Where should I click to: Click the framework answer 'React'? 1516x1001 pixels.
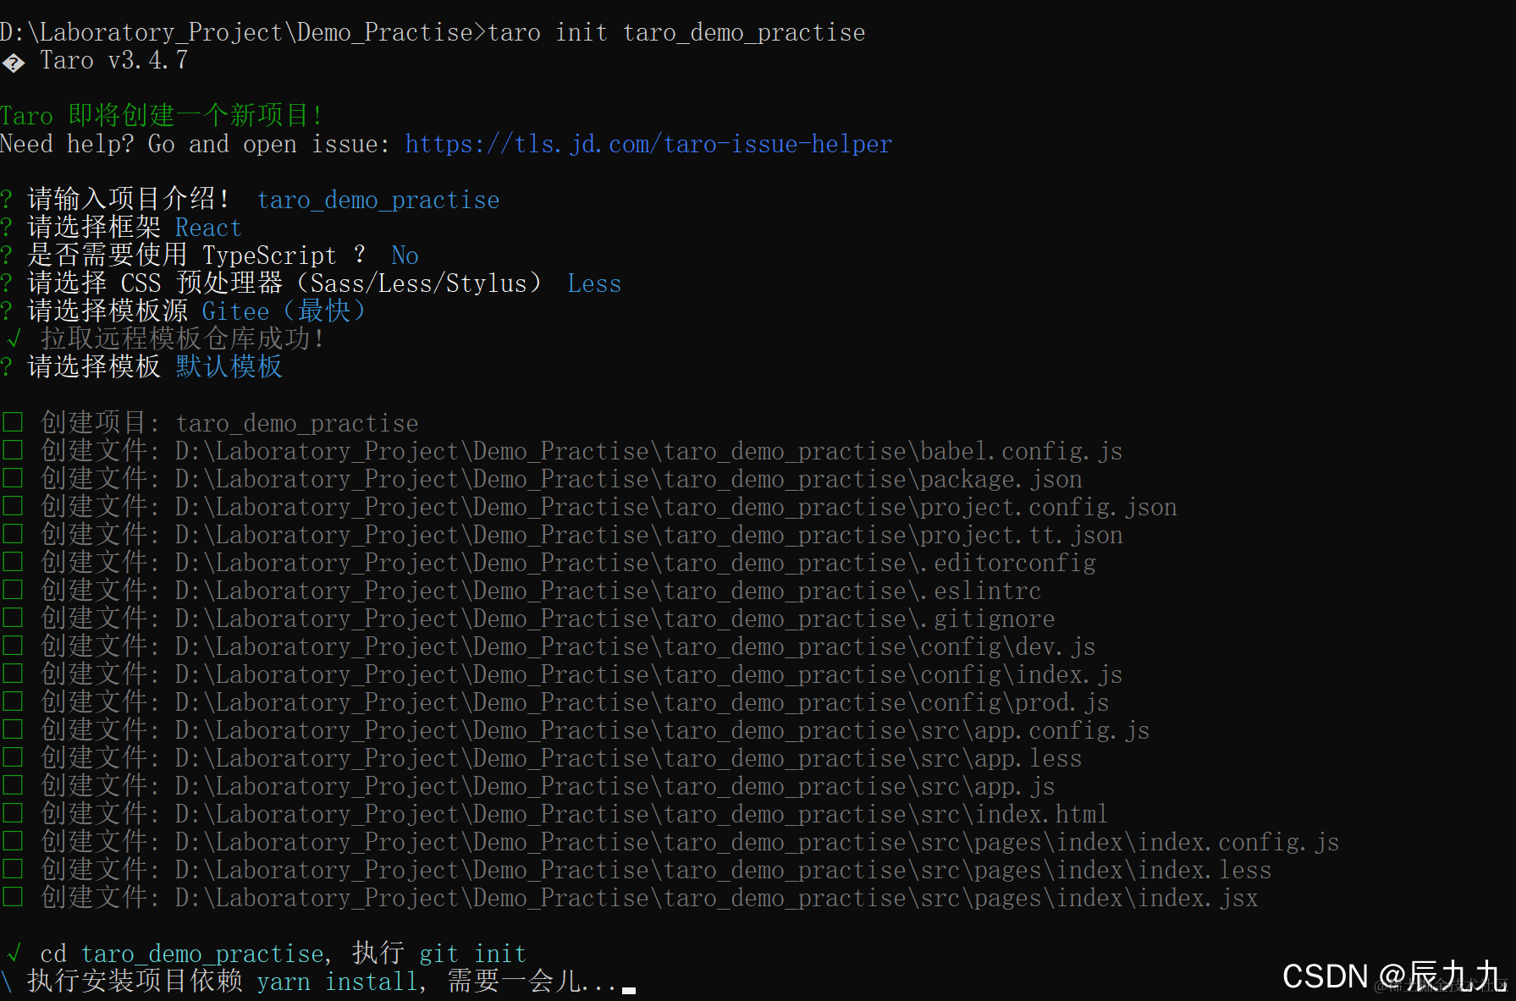208,228
